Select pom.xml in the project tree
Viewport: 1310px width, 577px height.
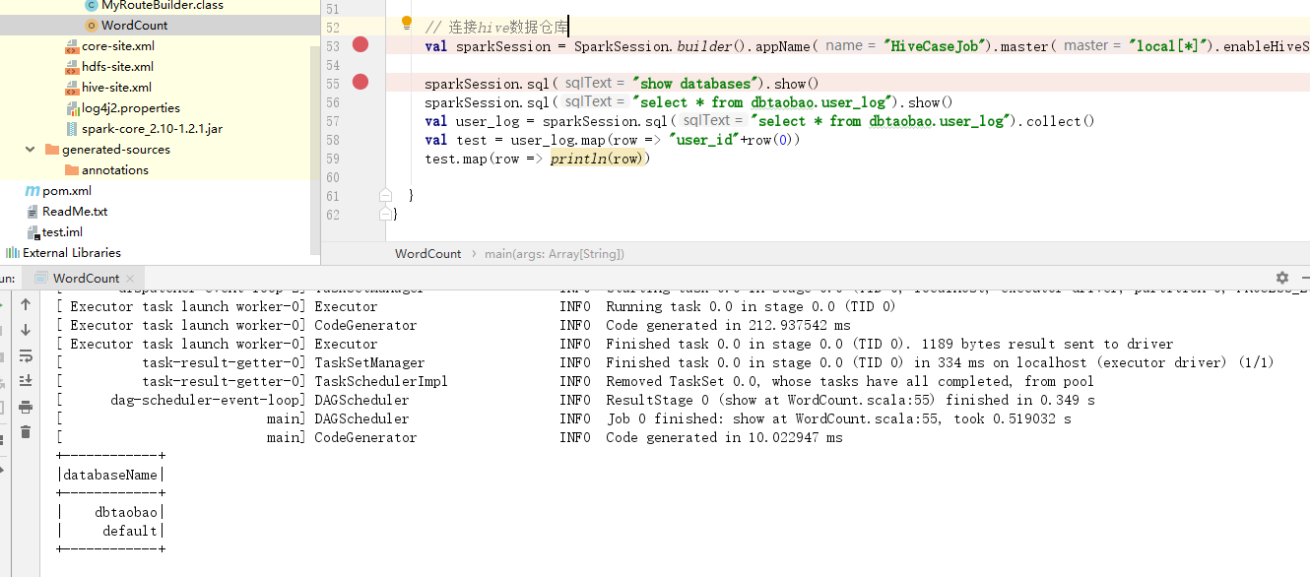66,191
